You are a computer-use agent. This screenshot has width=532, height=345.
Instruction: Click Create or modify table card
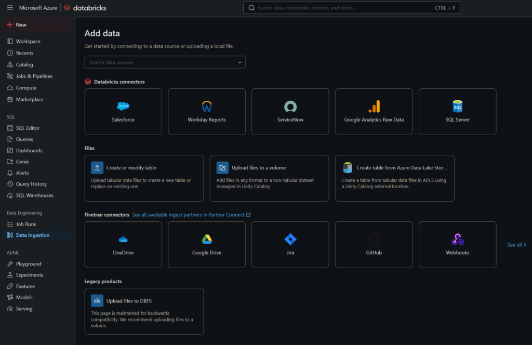[144, 178]
